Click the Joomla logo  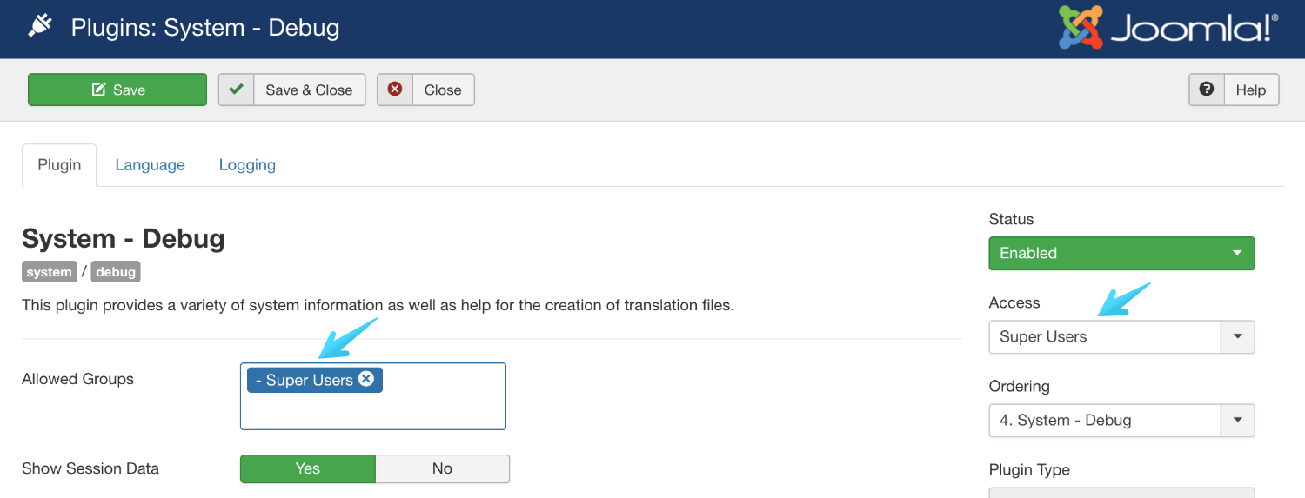(1168, 29)
